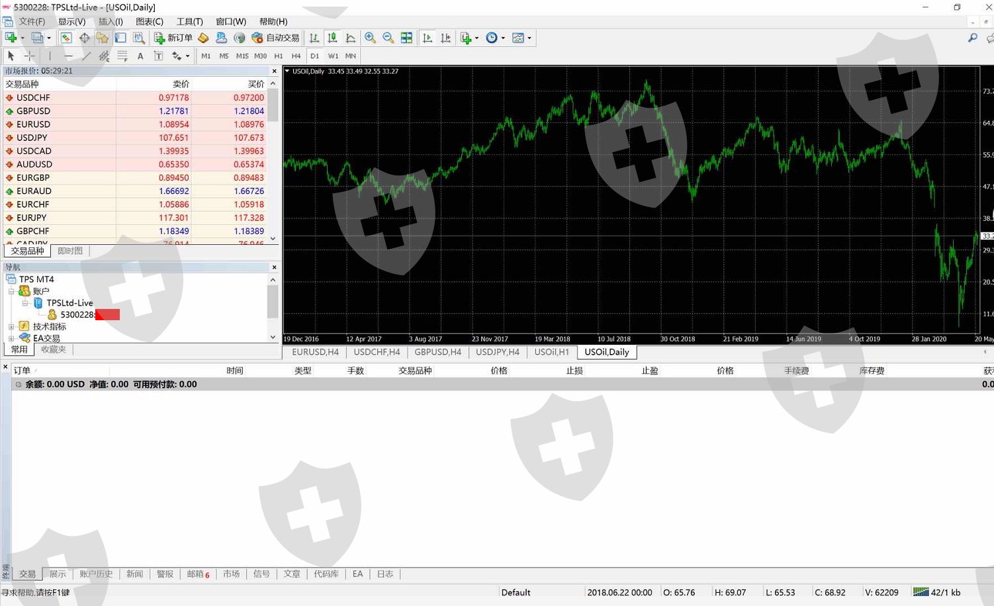The image size is (994, 606).
Task: Open the new chart dropdown arrow
Action: click(x=22, y=38)
